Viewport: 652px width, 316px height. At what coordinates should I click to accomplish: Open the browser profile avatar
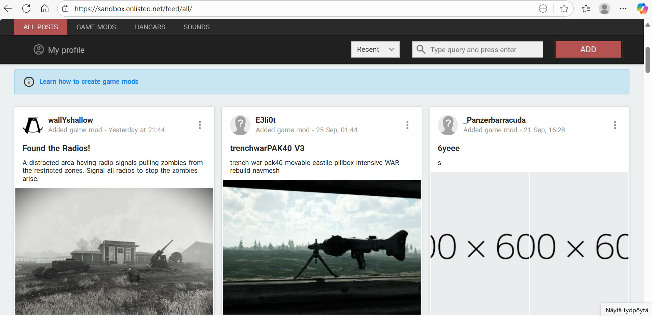[604, 9]
